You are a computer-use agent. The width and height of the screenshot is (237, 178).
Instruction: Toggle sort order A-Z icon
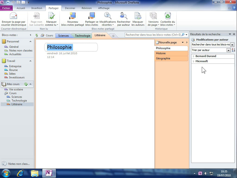click(x=233, y=50)
